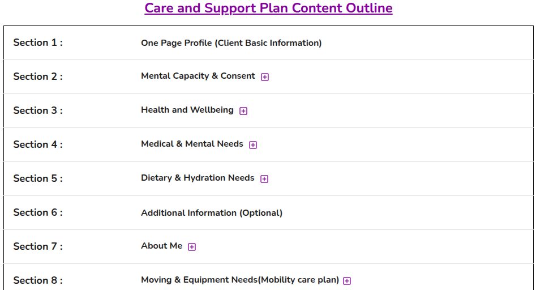Screen dimensions: 536x290
Task: Expand Medical & Mental Needs plus icon
Action: point(253,145)
